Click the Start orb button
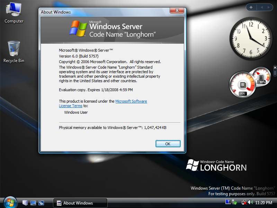This screenshot has width=277, height=208. (10, 203)
